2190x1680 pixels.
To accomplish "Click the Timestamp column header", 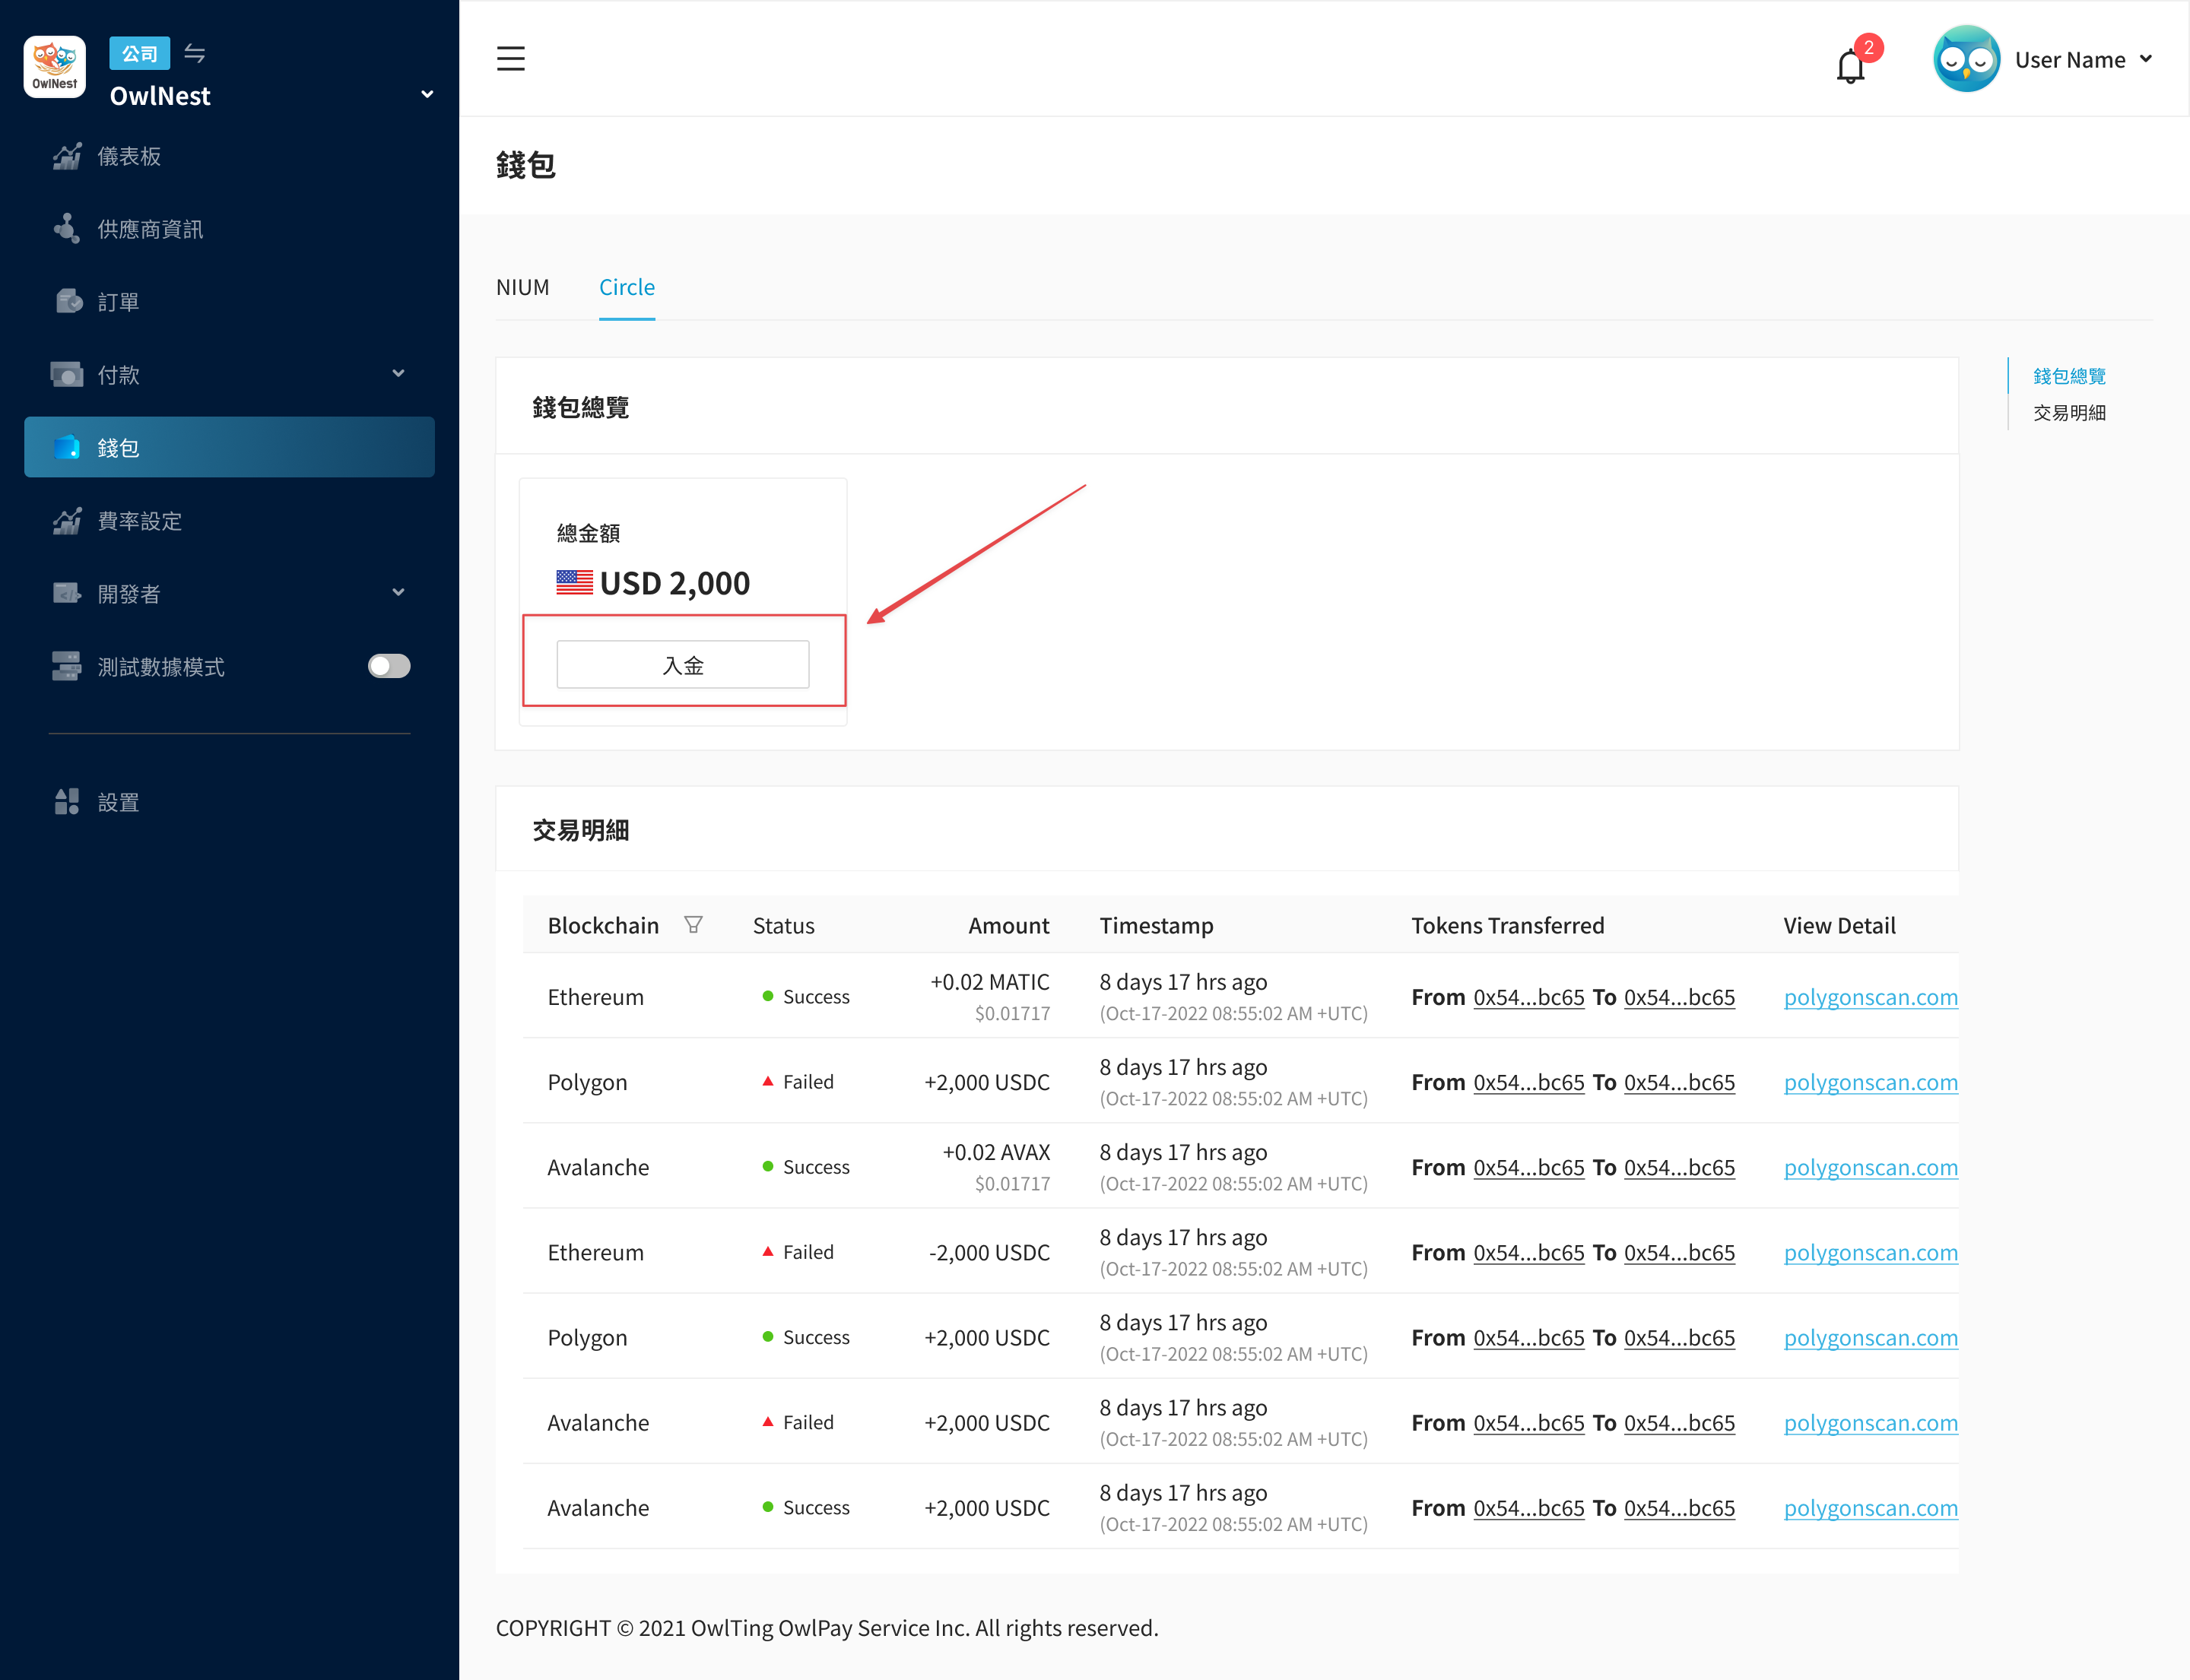I will [1156, 925].
